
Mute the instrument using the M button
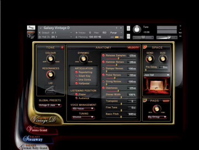[128, 36]
